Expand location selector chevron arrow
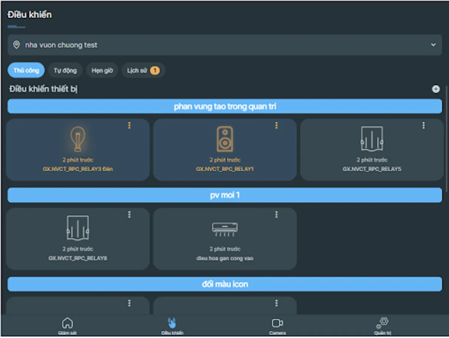Image resolution: width=449 pixels, height=338 pixels. coord(433,45)
